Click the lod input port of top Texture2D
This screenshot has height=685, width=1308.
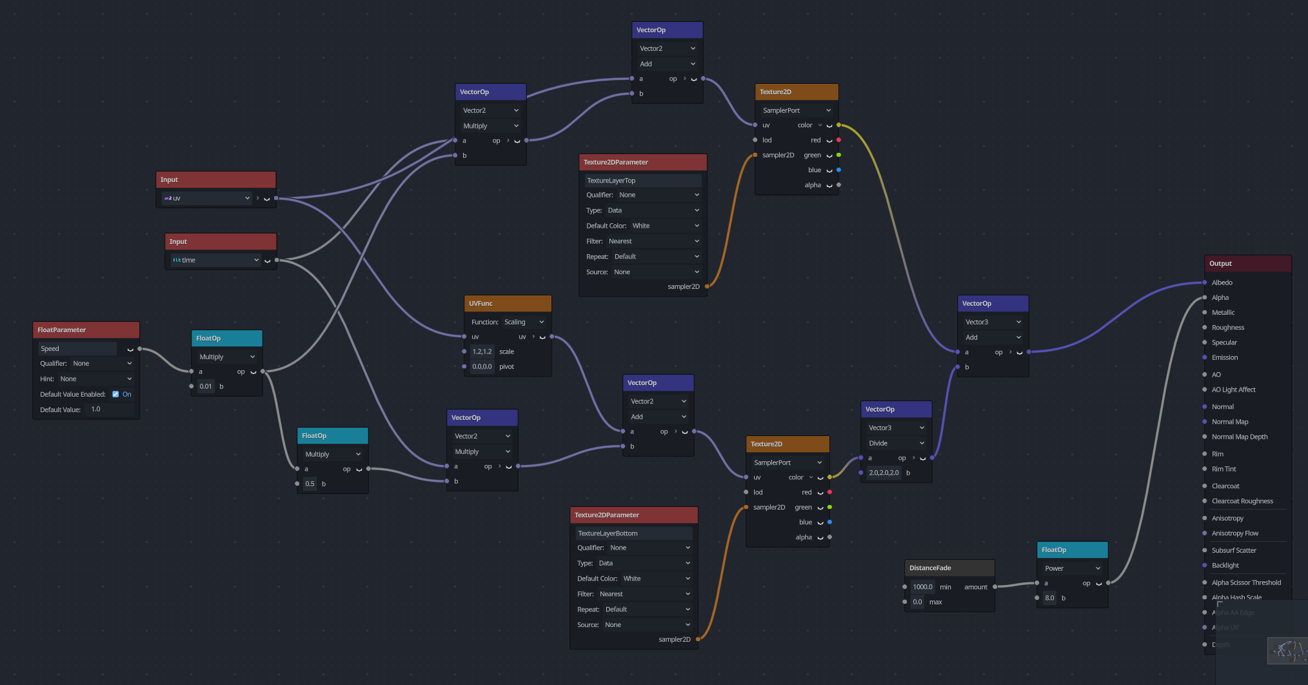(x=755, y=140)
